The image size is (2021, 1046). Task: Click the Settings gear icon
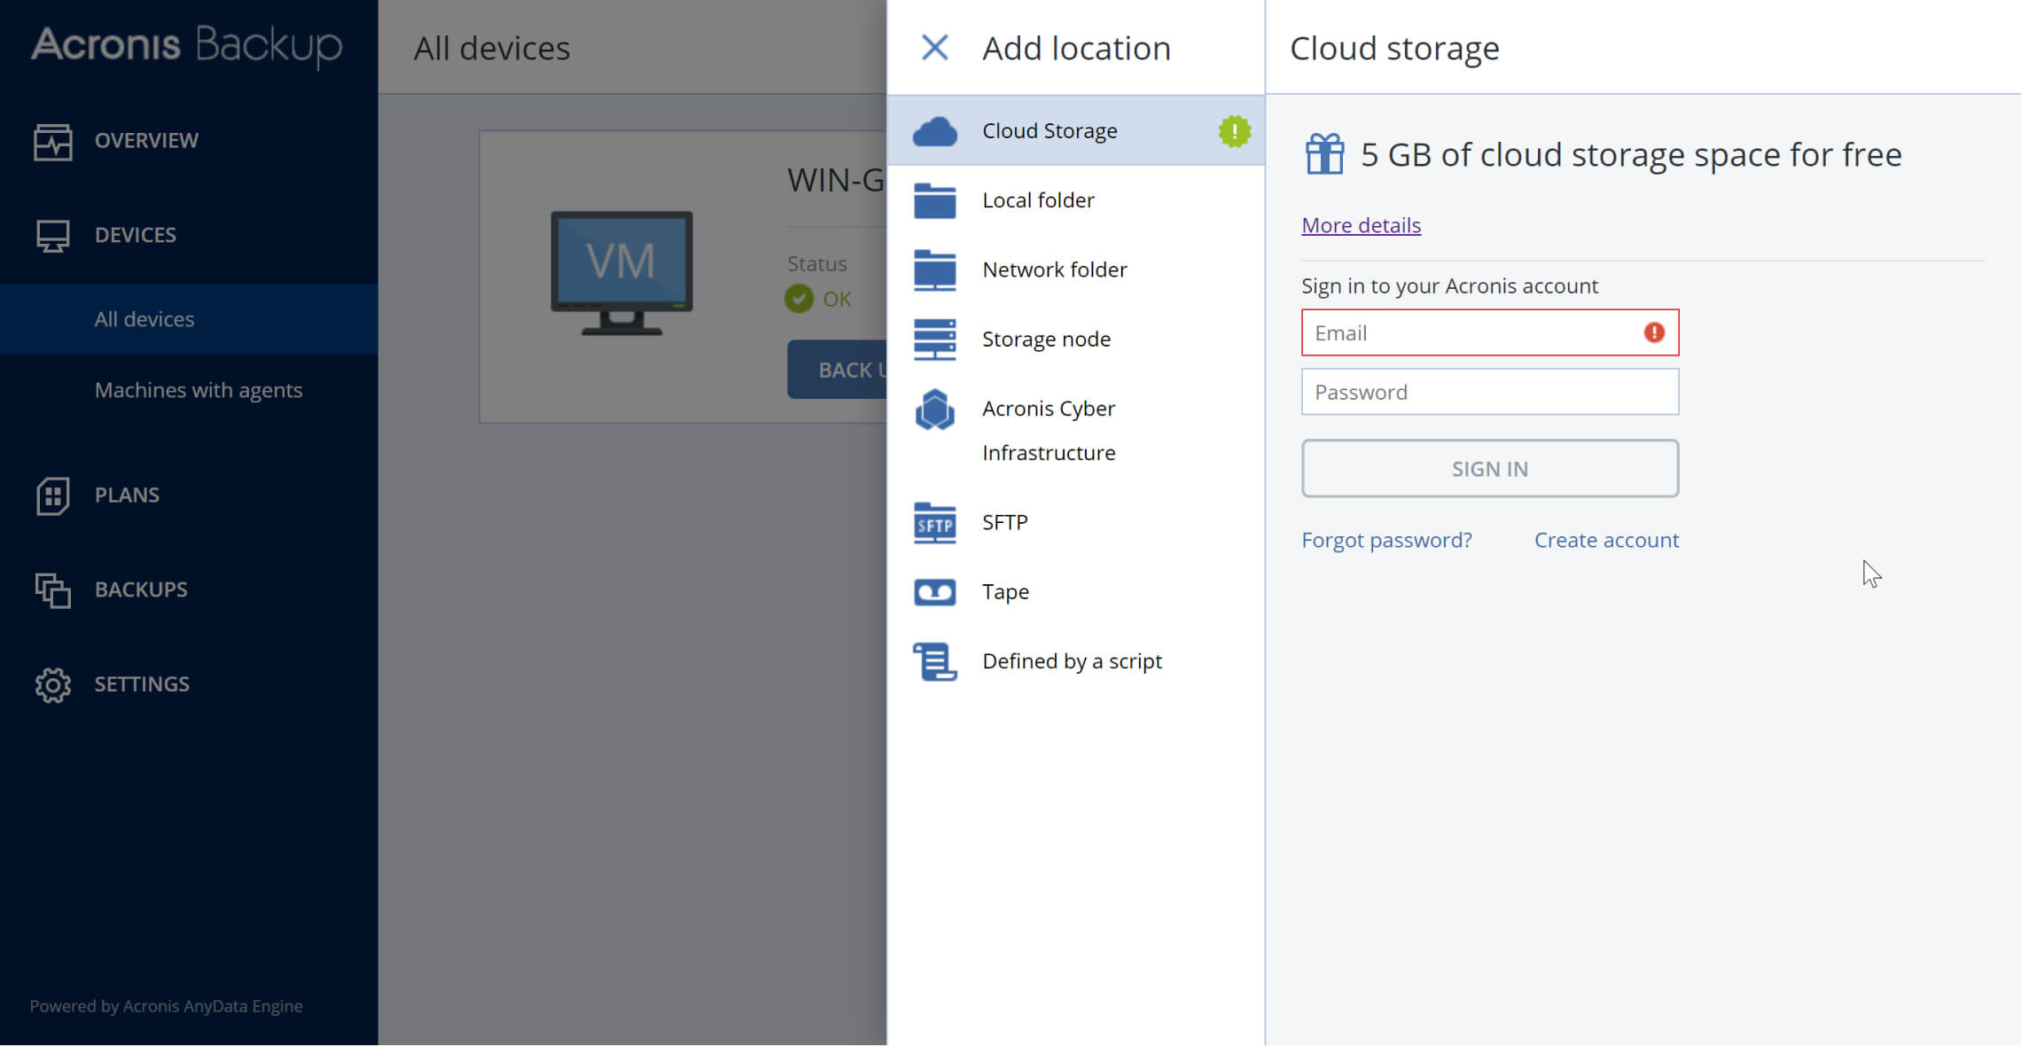click(52, 685)
